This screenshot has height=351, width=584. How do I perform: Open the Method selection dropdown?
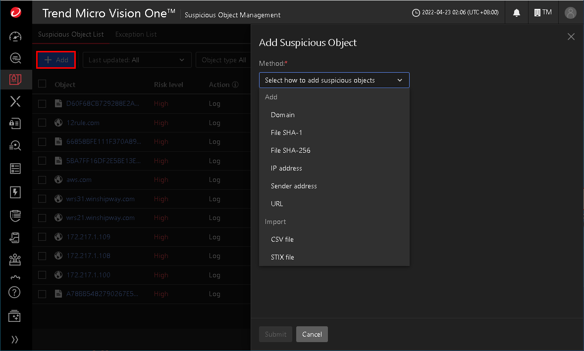334,80
